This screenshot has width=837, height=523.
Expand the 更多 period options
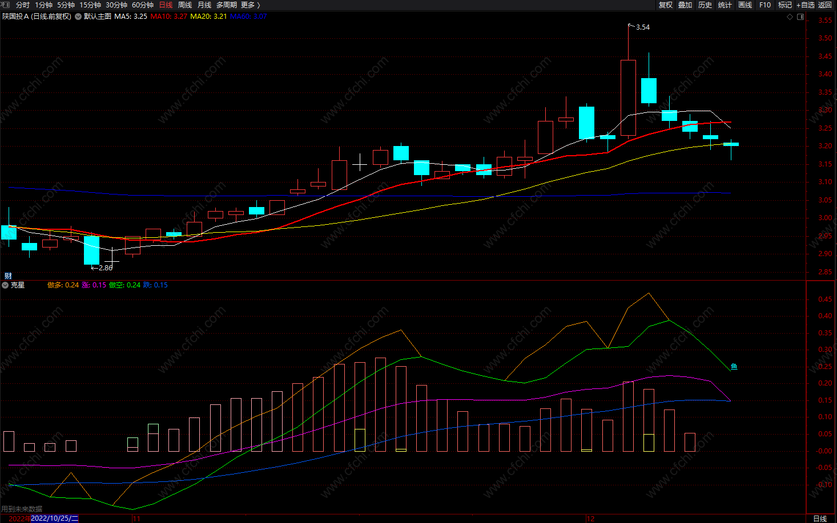tap(251, 5)
